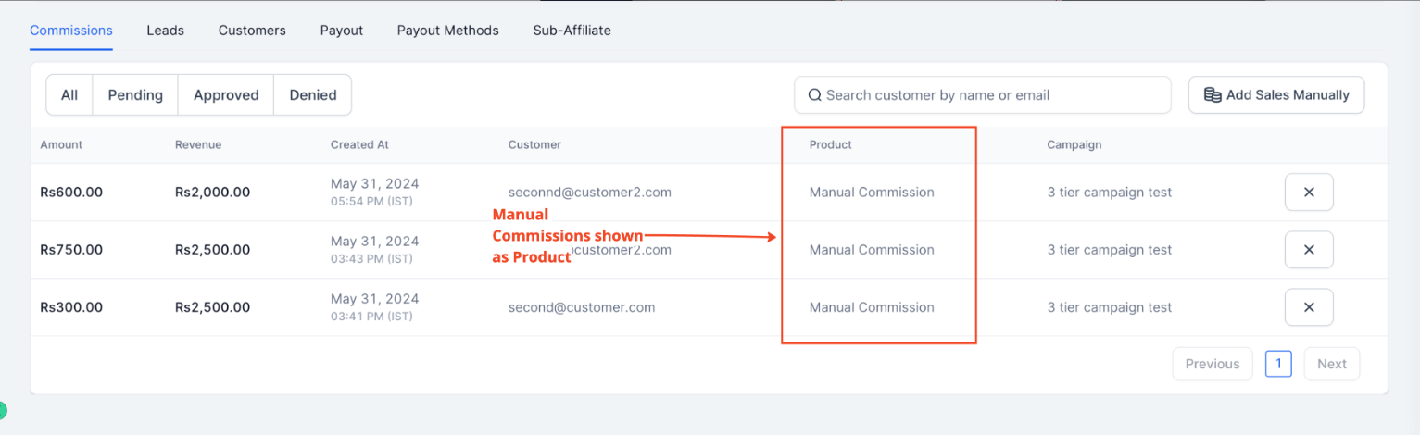Image resolution: width=1420 pixels, height=435 pixels.
Task: Click the search customer input field
Action: (991, 95)
